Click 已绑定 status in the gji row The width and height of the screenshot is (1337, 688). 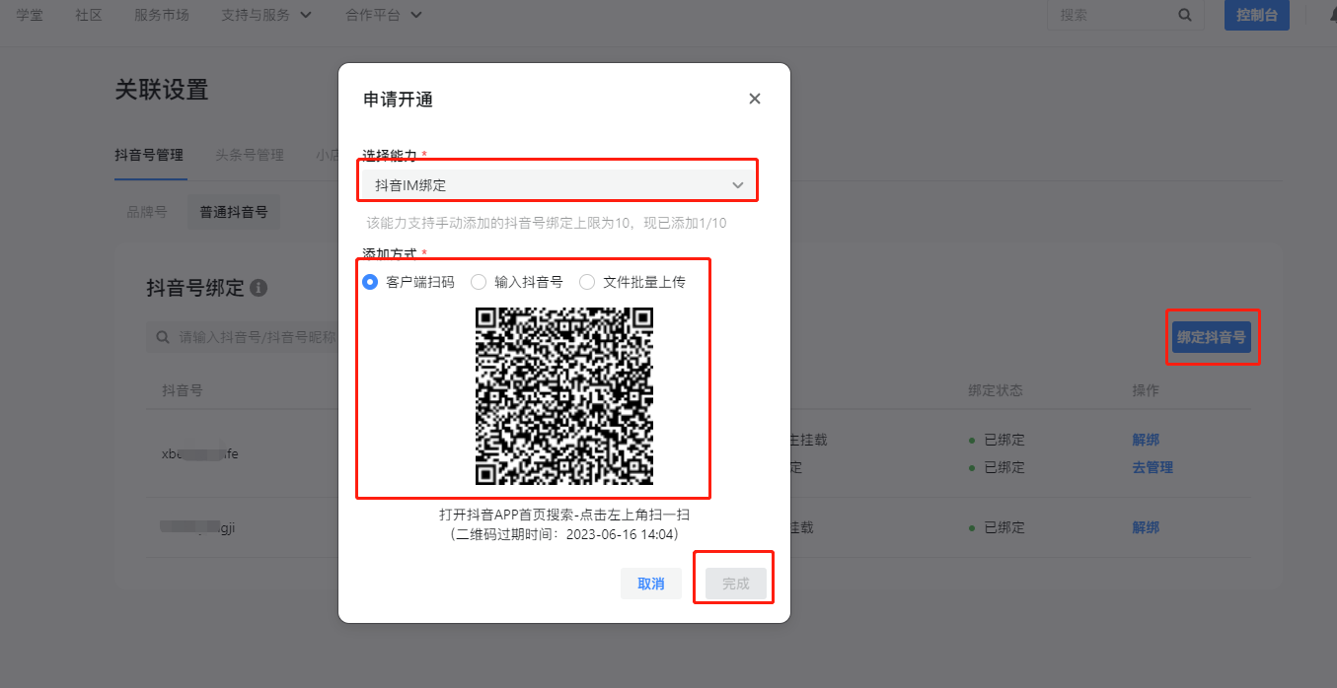[1004, 527]
